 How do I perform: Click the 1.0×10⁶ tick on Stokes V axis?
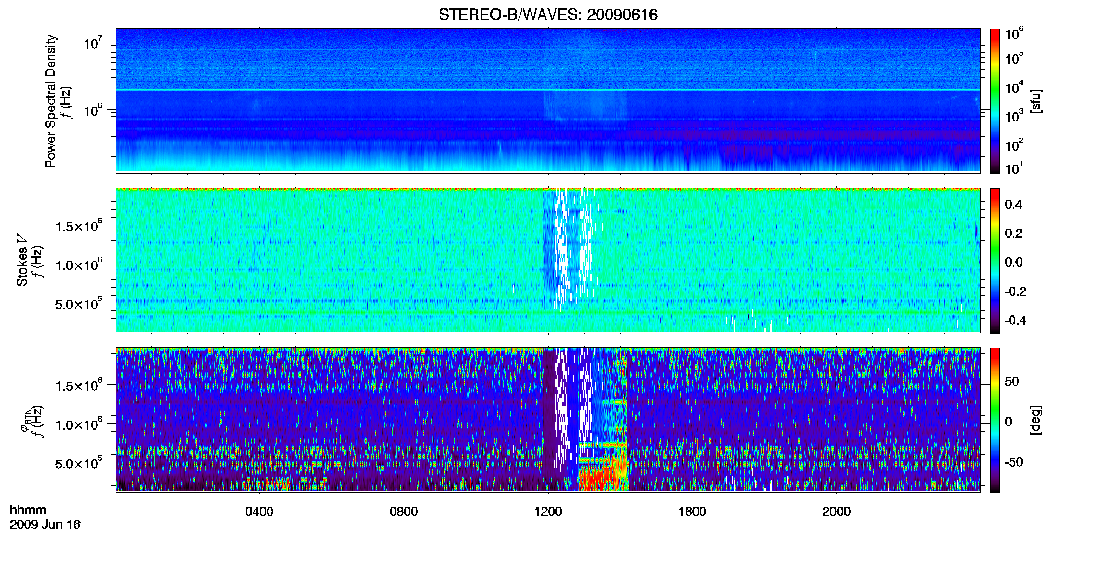pyautogui.click(x=79, y=264)
